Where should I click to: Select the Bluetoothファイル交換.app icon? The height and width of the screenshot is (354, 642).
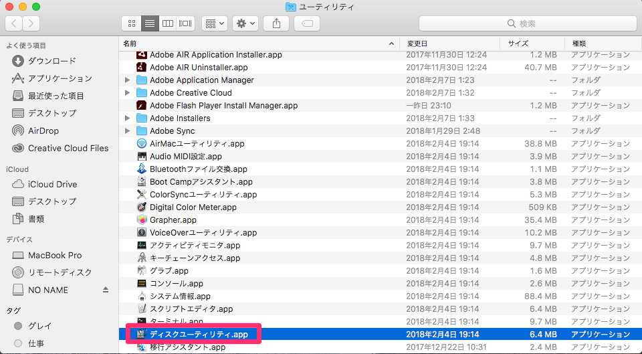click(x=142, y=169)
